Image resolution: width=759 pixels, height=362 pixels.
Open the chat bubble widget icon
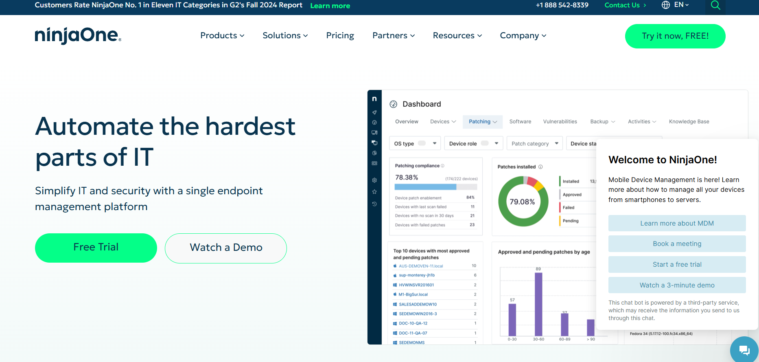[744, 350]
